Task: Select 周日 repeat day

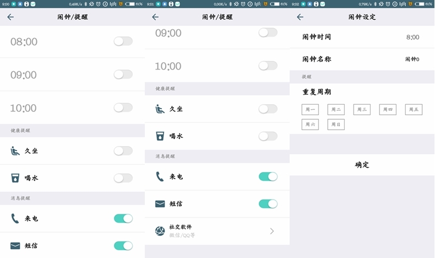Action: click(336, 125)
